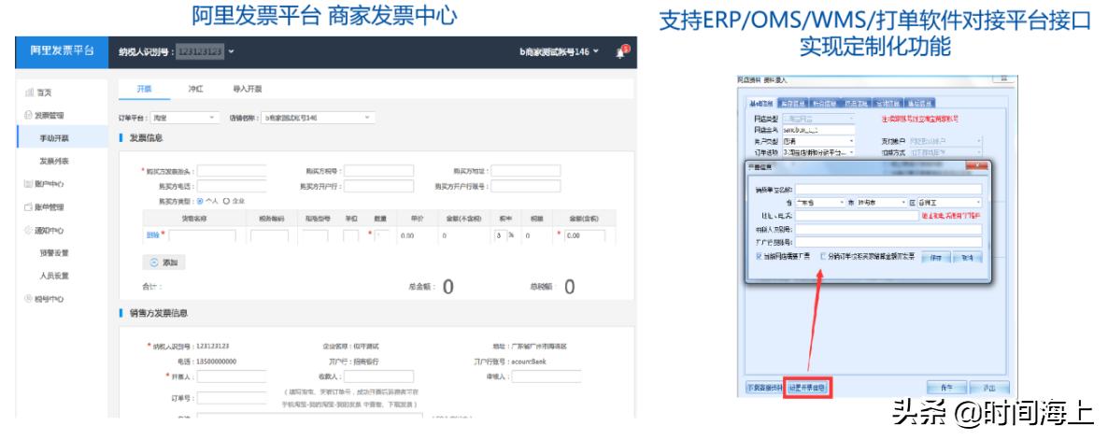The height and width of the screenshot is (440, 1108).
Task: Click 退出 at the shop window bottom
Action: coord(988,388)
